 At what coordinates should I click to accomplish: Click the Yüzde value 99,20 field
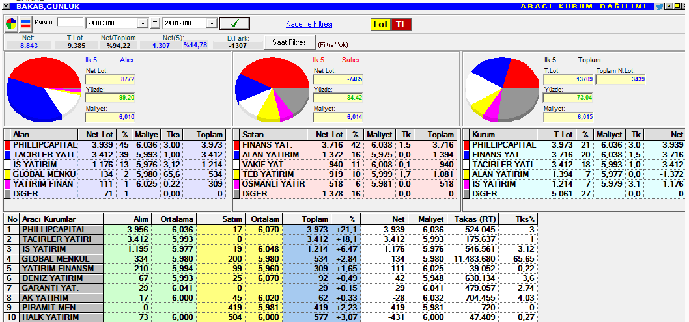[110, 98]
